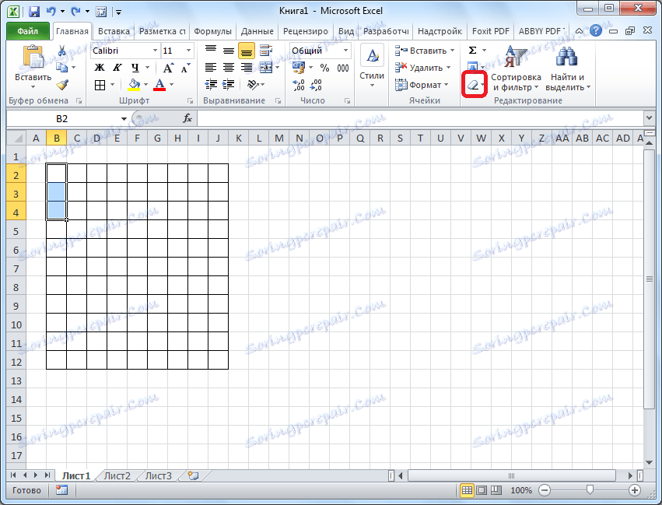Toggle Italic (К) formatting
662x505 pixels.
tap(117, 68)
